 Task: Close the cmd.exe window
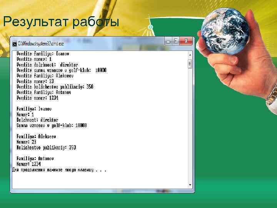[x=186, y=41]
